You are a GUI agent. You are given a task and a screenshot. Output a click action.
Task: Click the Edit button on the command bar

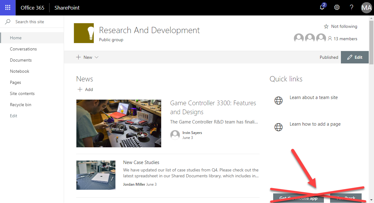[355, 57]
